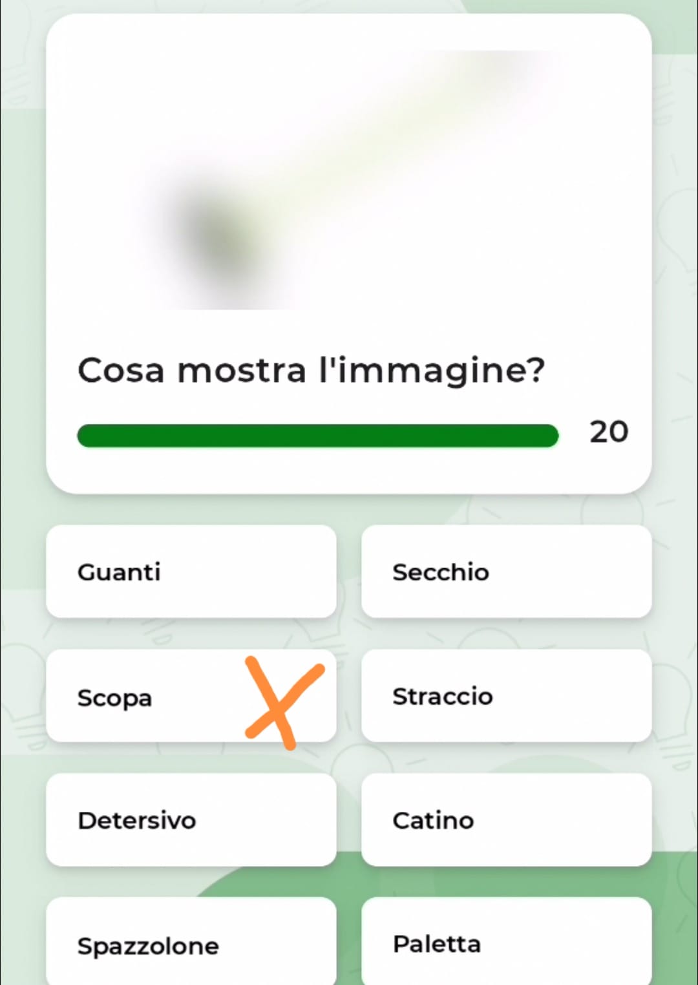This screenshot has height=985, width=698.
Task: Pick the Straccio answer
Action: [506, 696]
